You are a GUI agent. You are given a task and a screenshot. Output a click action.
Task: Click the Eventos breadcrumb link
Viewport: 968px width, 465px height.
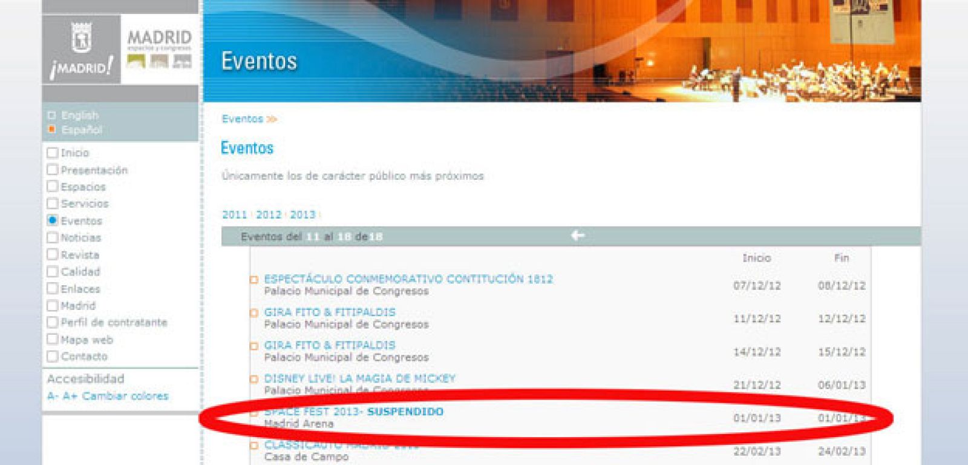[242, 119]
